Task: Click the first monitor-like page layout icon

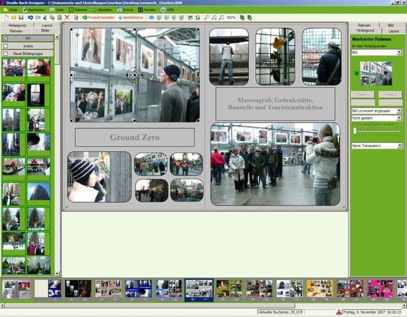Action: click(x=159, y=17)
